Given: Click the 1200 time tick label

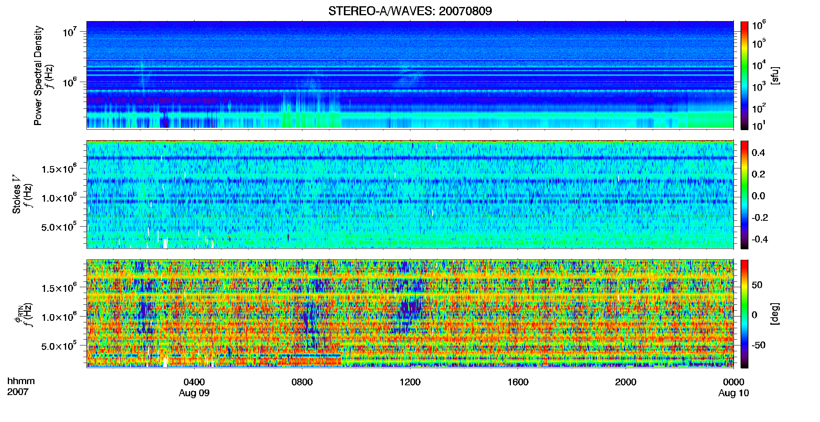Looking at the screenshot, I should (x=410, y=382).
